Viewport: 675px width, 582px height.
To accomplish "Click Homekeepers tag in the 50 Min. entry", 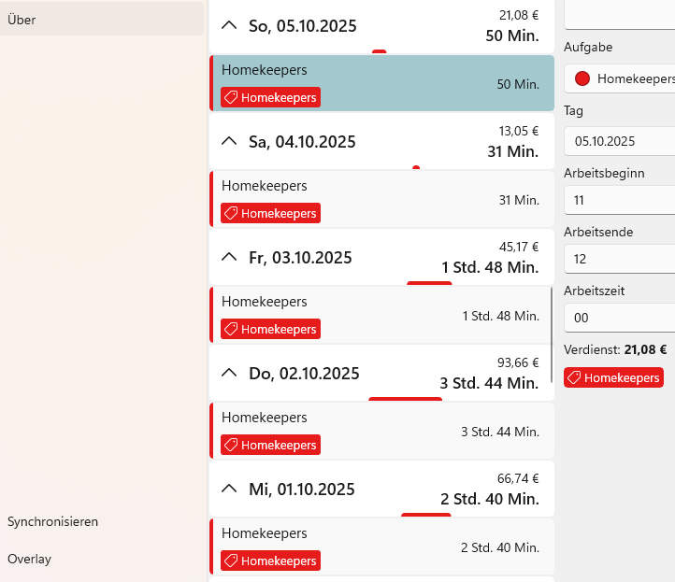I will pos(270,97).
